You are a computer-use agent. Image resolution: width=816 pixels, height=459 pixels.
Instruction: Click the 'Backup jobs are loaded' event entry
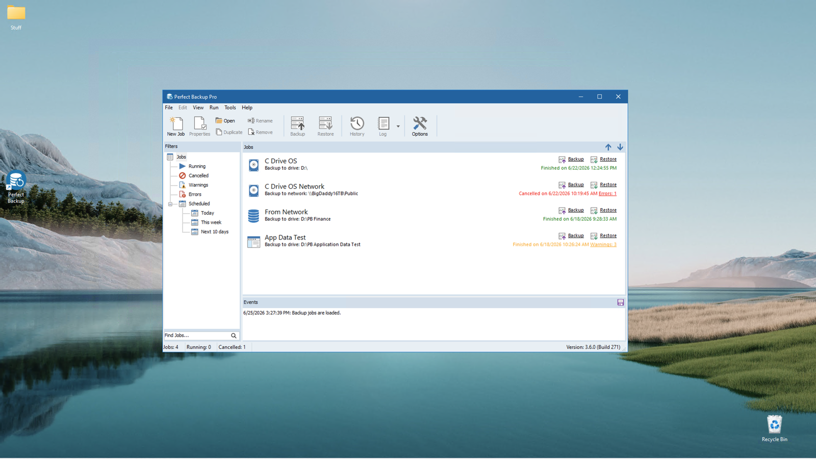292,313
